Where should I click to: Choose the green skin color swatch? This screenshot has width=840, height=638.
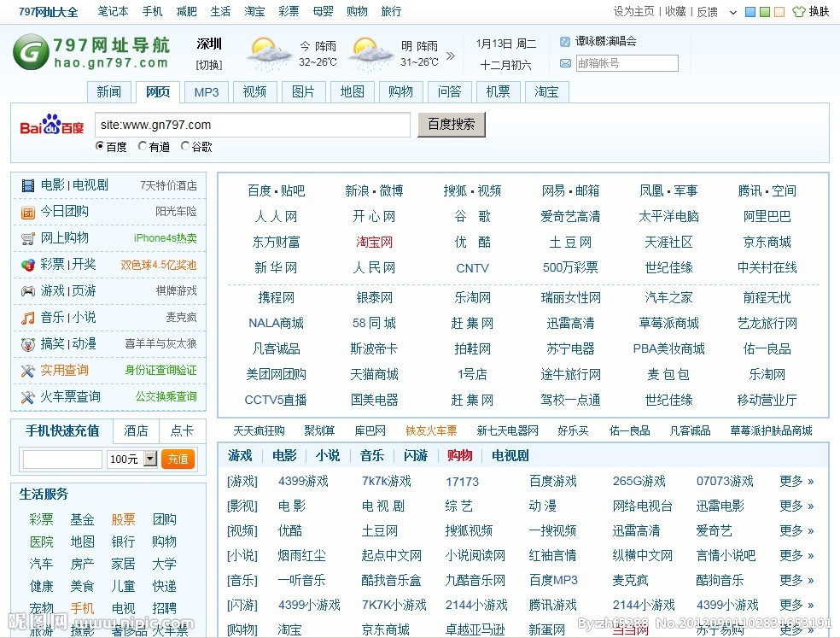(765, 12)
